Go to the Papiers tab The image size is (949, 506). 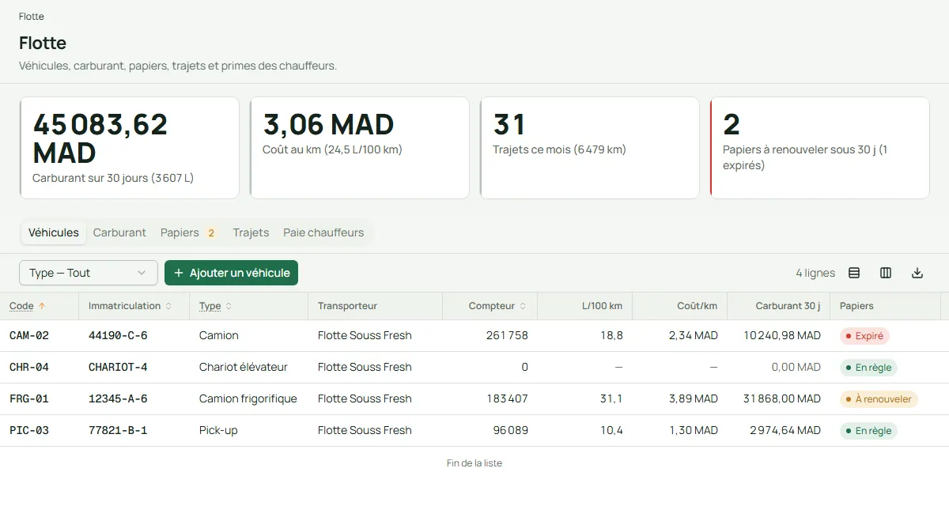coord(189,232)
